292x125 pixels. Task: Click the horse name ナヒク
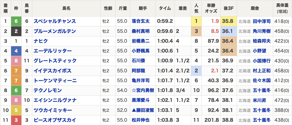pos(40,41)
